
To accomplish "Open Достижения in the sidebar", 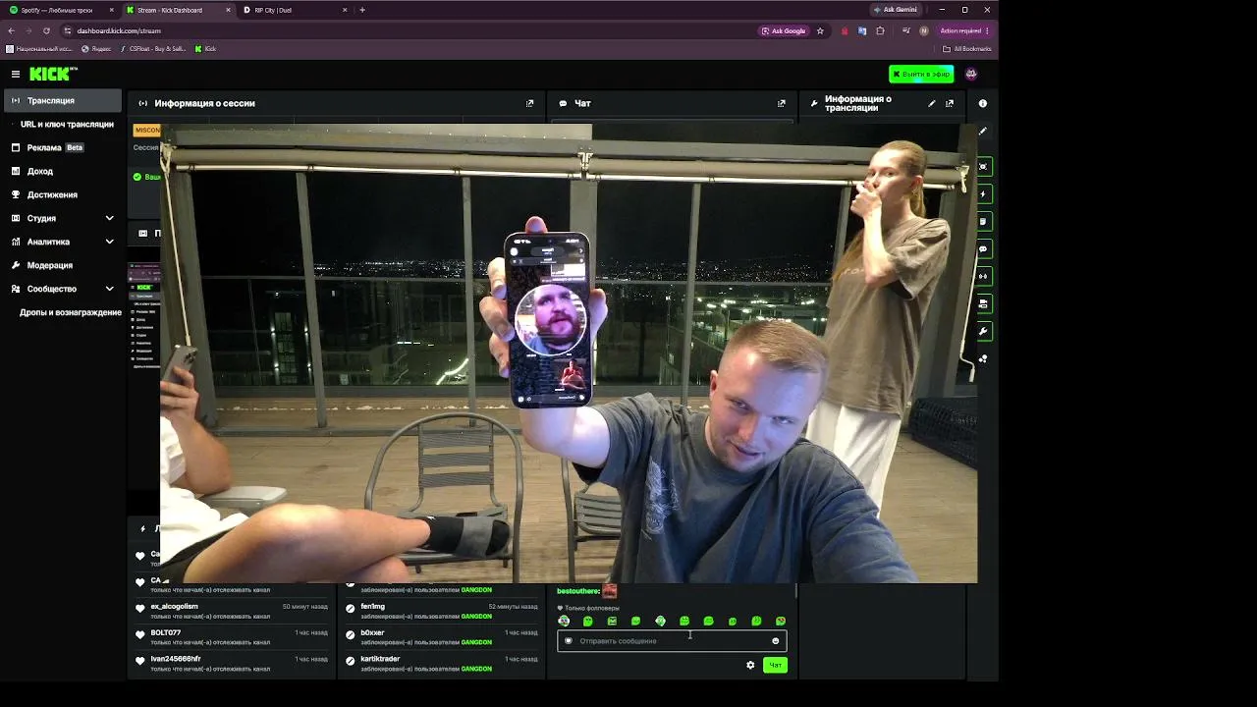I will [61, 194].
